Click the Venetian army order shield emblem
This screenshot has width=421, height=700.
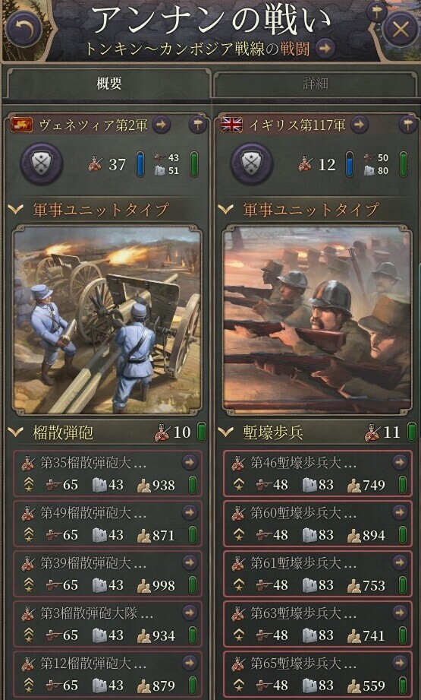click(x=42, y=164)
